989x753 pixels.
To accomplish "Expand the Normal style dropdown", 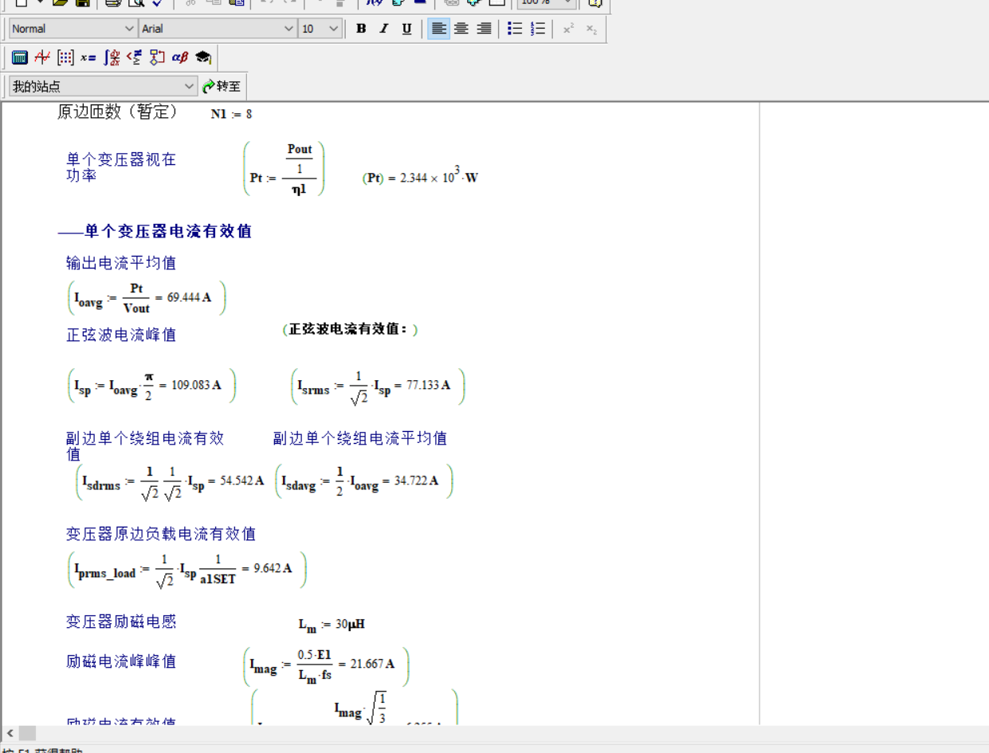I will point(129,29).
